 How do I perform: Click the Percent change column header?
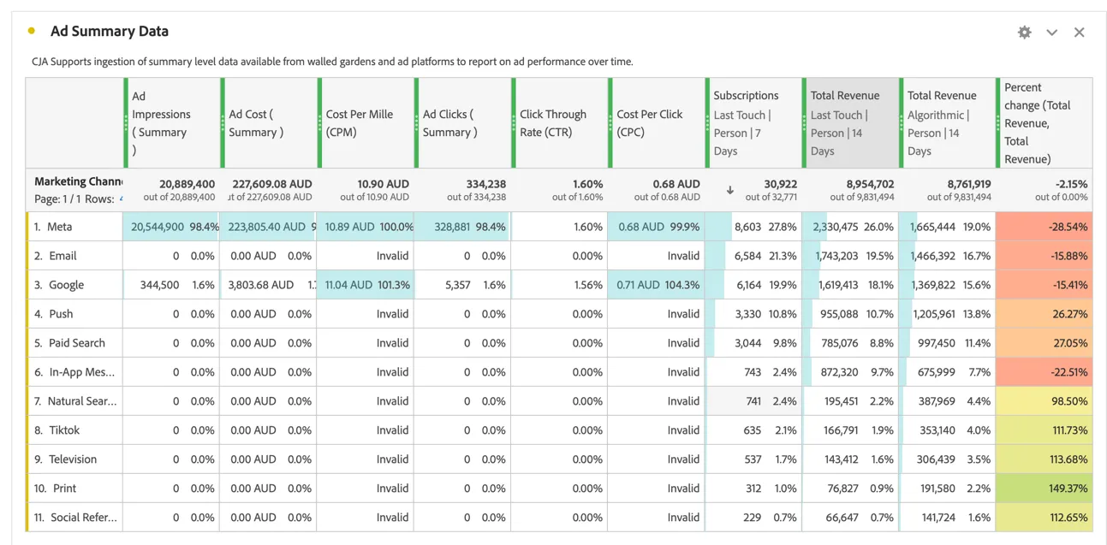[1045, 123]
